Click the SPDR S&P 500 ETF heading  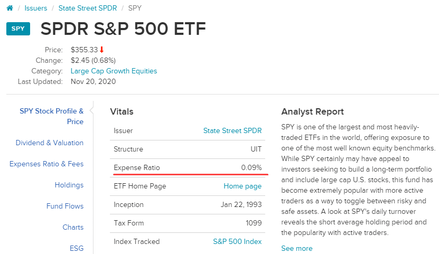(123, 29)
